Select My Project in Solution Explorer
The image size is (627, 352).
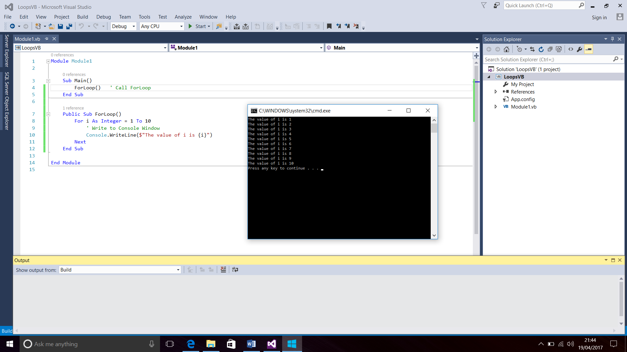click(522, 84)
